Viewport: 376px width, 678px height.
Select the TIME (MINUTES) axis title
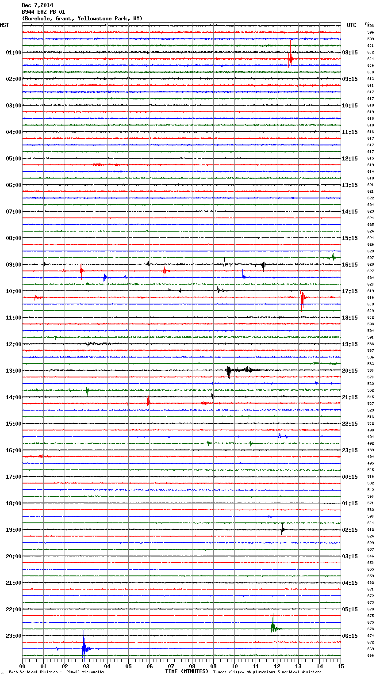coord(187,671)
